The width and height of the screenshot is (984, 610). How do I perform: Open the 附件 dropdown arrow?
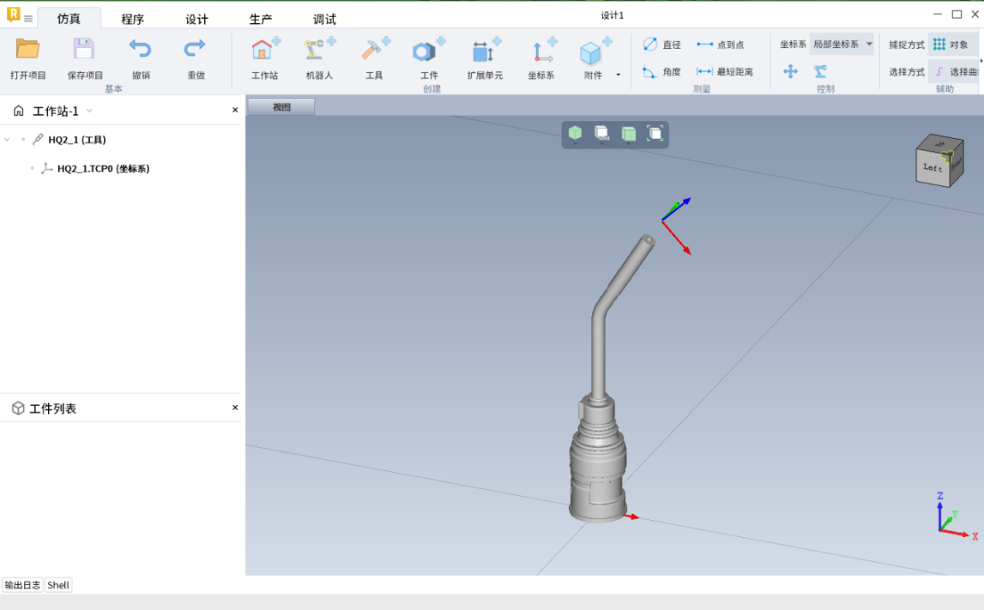point(618,75)
